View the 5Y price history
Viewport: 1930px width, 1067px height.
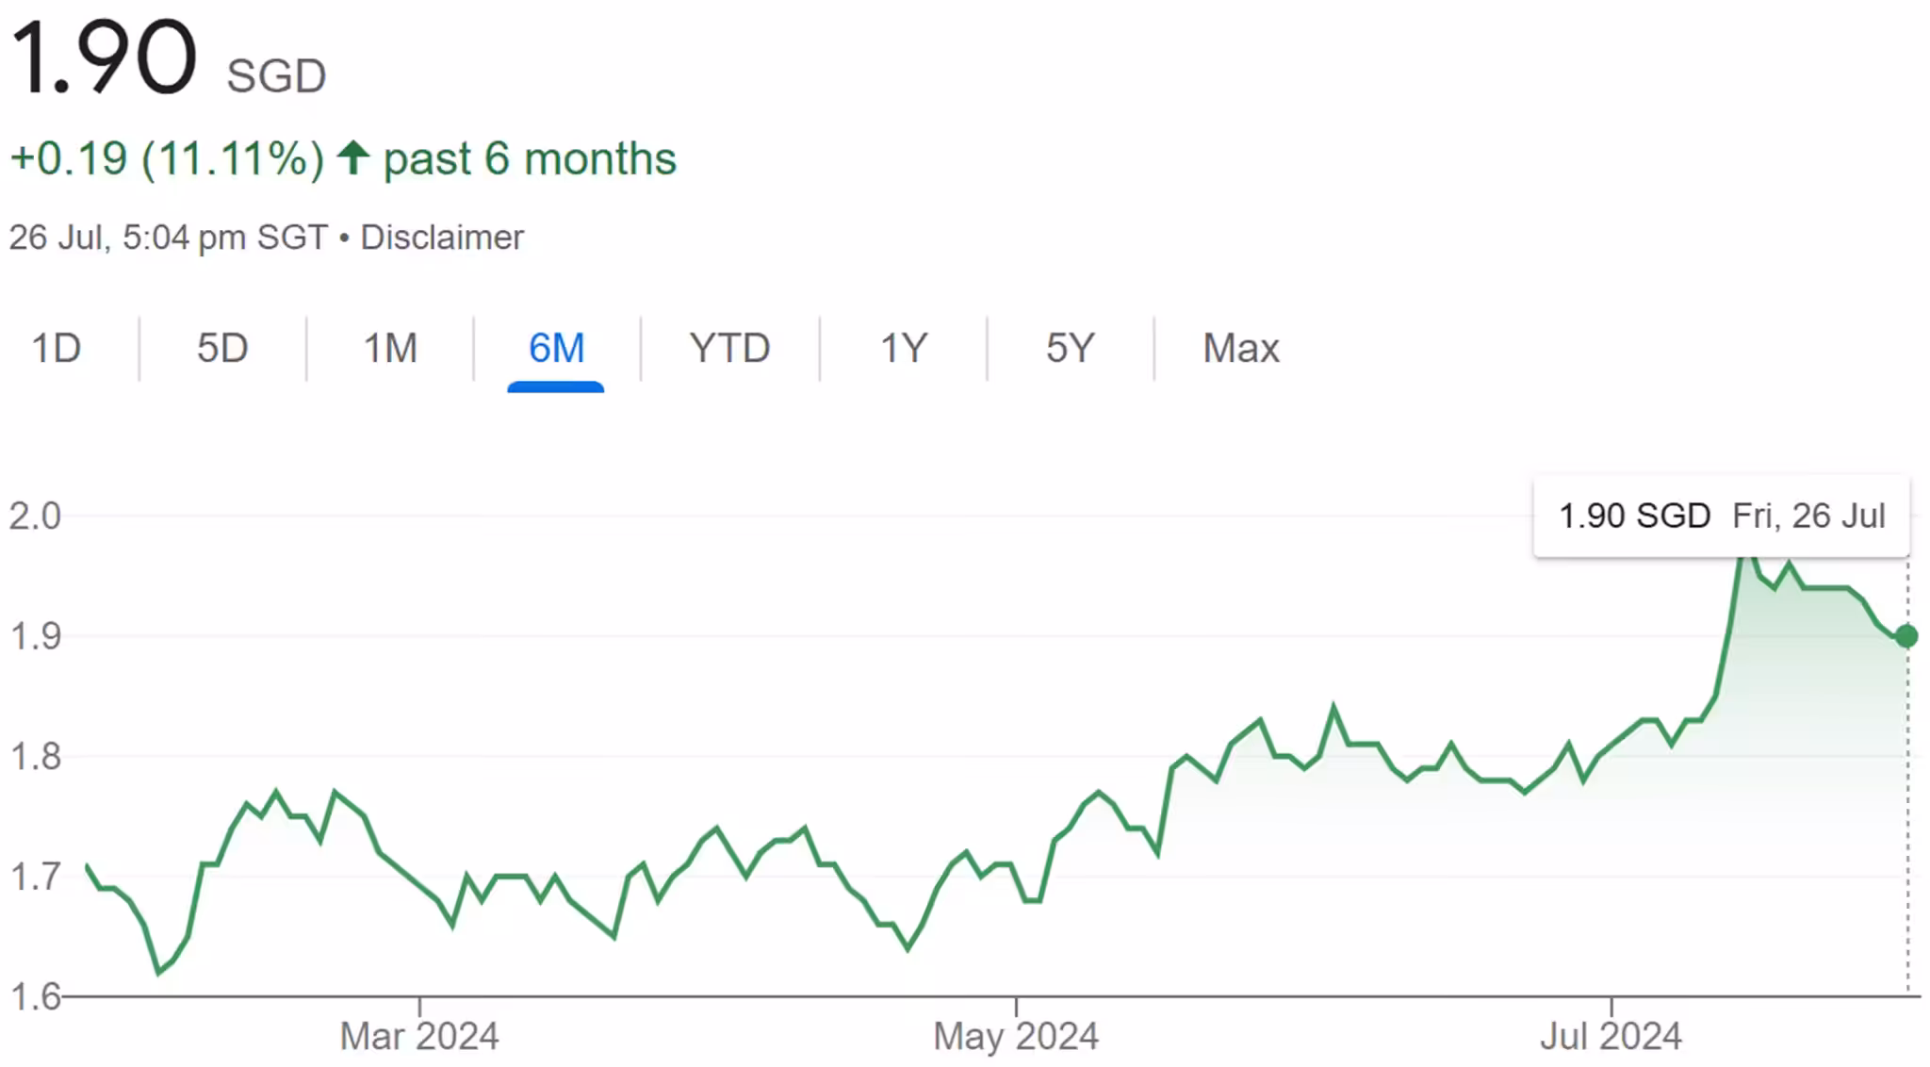click(1070, 349)
